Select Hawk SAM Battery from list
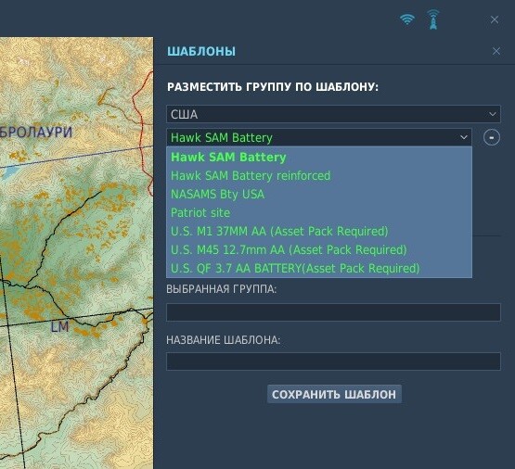Viewport: 515px width, 469px height. point(319,157)
